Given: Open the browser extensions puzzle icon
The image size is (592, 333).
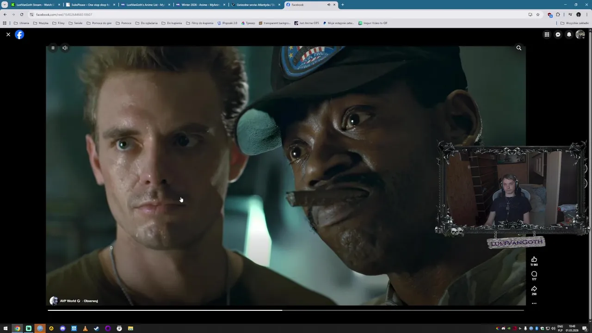Looking at the screenshot, I should pos(558,14).
